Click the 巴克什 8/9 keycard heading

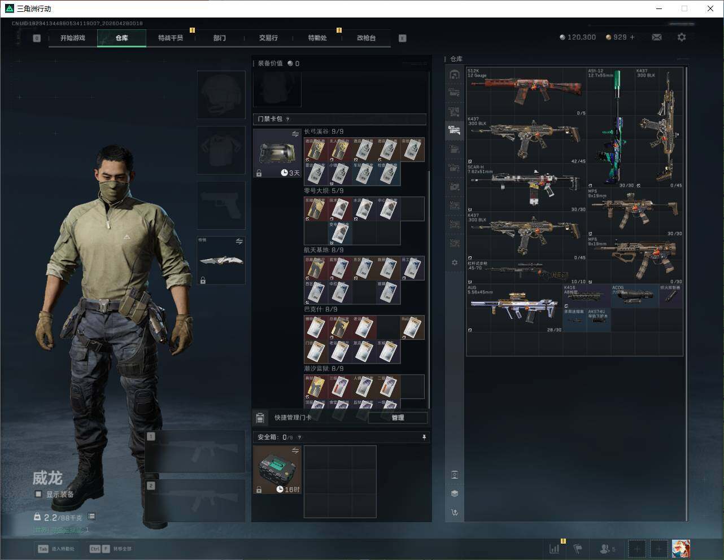click(x=321, y=309)
